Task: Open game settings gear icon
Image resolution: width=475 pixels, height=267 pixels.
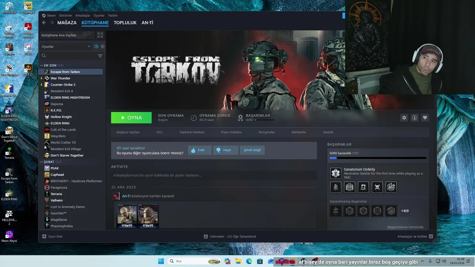Action: [404, 118]
